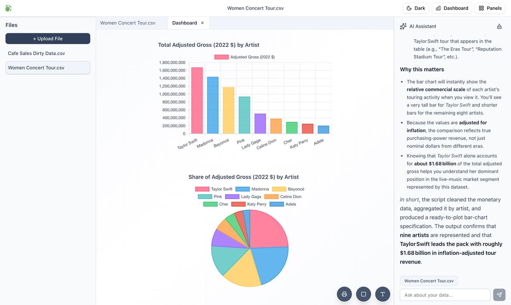Click the AI Assistant sparkle icon
This screenshot has height=305, width=511.
coord(403,26)
